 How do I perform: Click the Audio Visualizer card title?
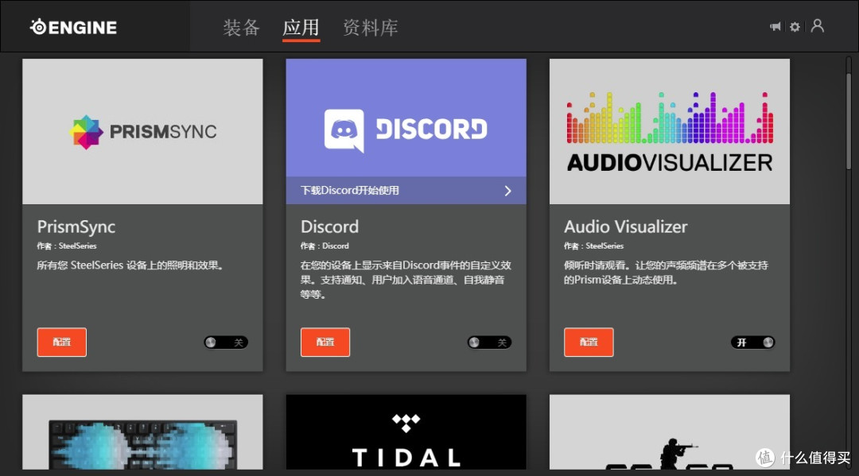[626, 226]
